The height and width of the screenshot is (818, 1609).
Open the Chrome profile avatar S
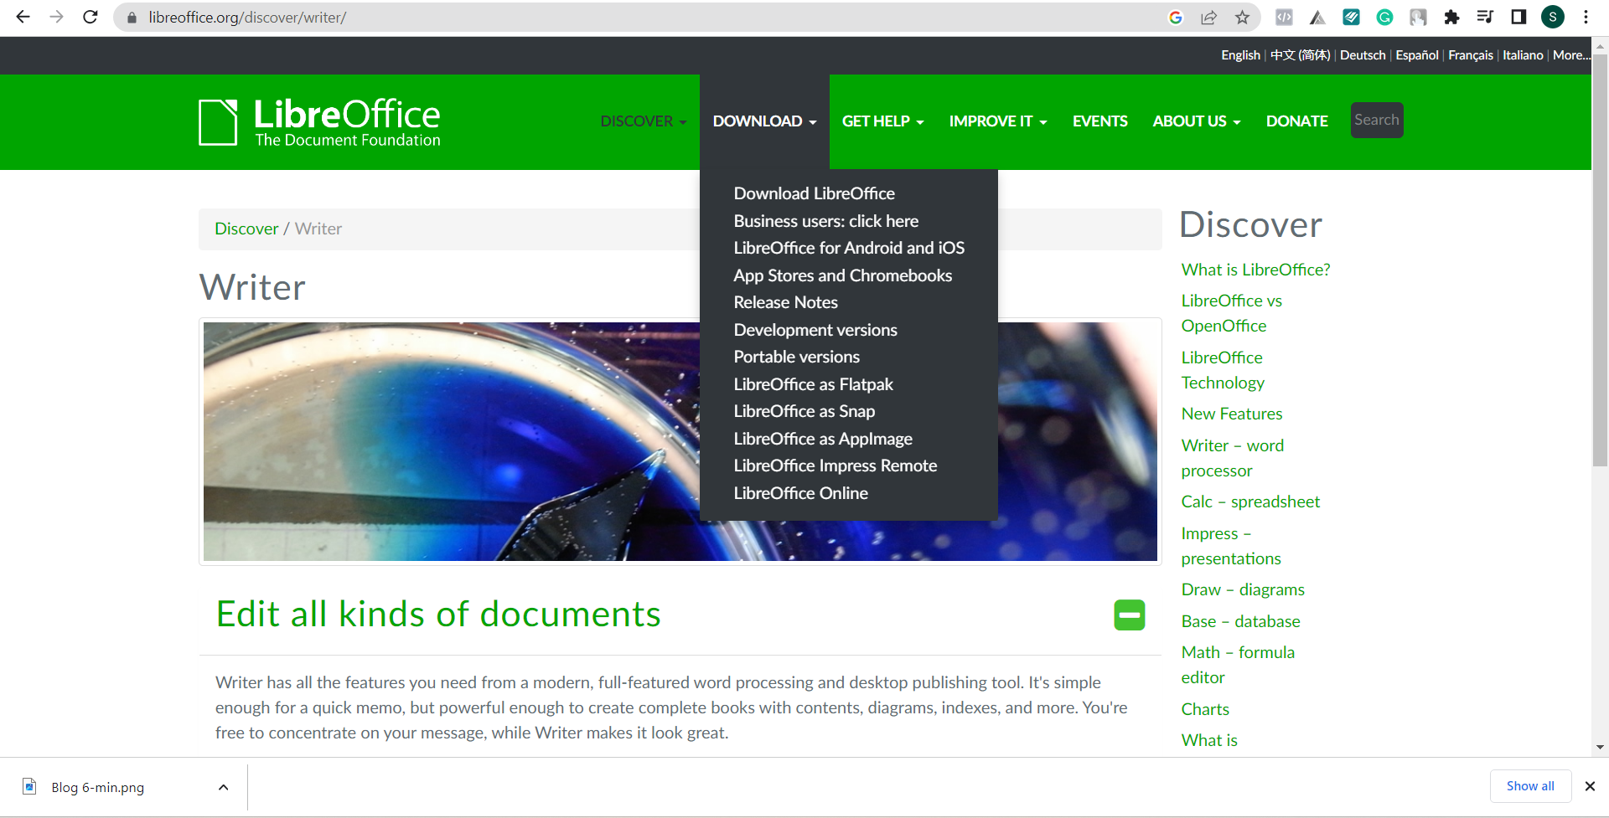click(x=1553, y=17)
